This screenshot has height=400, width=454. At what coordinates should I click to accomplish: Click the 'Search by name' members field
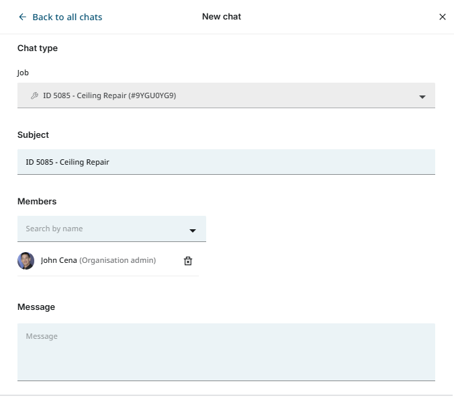[101, 229]
